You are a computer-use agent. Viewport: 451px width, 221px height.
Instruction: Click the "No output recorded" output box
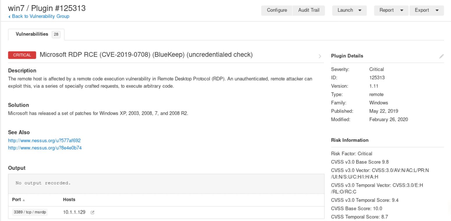pyautogui.click(x=166, y=183)
